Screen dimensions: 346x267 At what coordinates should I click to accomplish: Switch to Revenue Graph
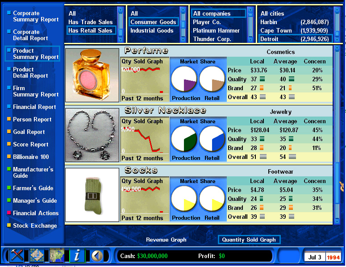[166, 240]
